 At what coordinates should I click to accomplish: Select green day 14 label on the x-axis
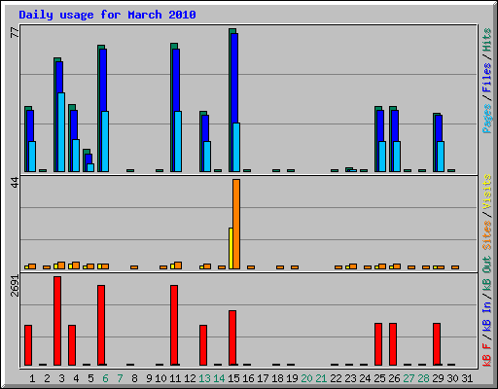pyautogui.click(x=219, y=378)
